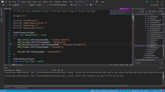Click the Switch Views icon in Solution Explorer
The height and width of the screenshot is (92, 165).
[143, 11]
